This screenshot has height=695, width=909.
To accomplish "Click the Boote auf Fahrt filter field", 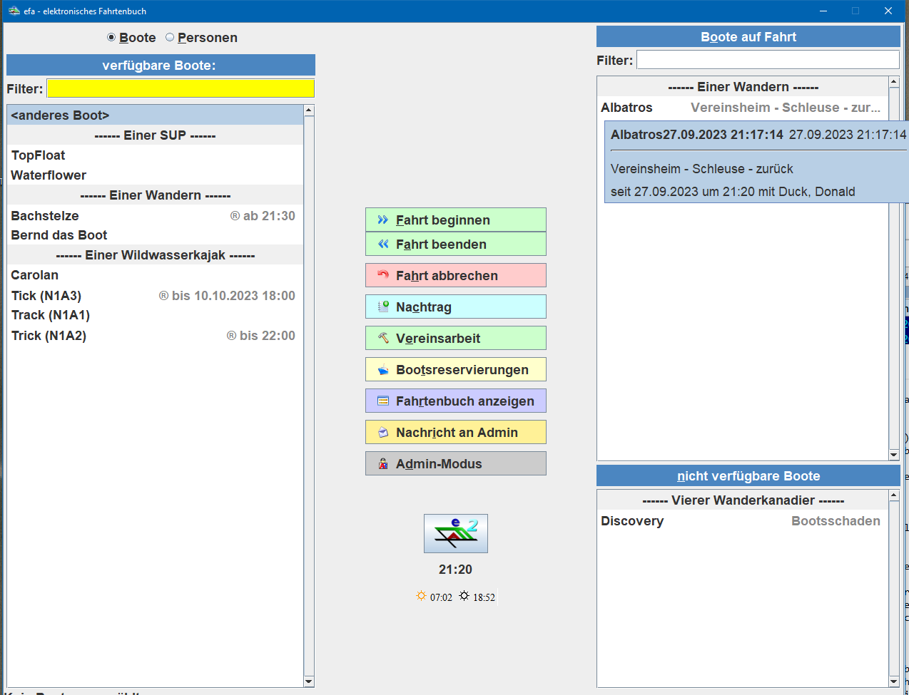I will (767, 60).
